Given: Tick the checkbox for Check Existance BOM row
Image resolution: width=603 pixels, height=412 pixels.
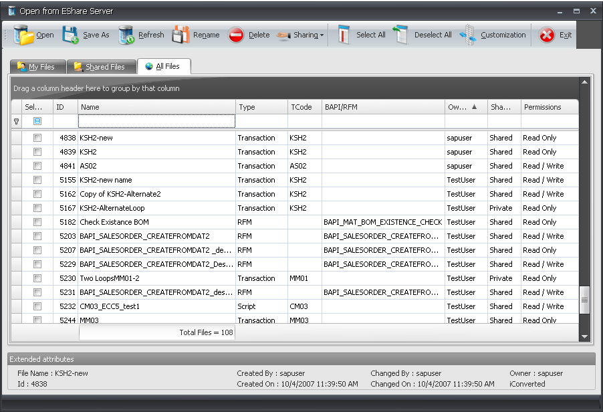Looking at the screenshot, I should 37,222.
